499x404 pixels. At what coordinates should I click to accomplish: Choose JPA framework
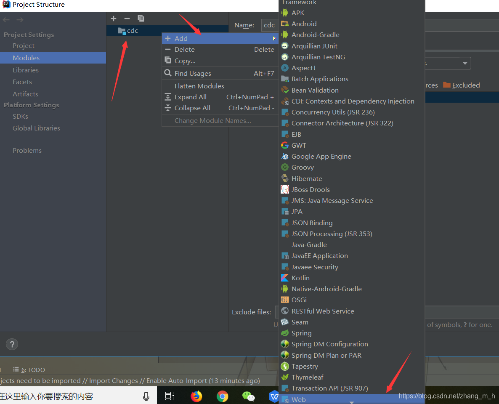coord(352,211)
